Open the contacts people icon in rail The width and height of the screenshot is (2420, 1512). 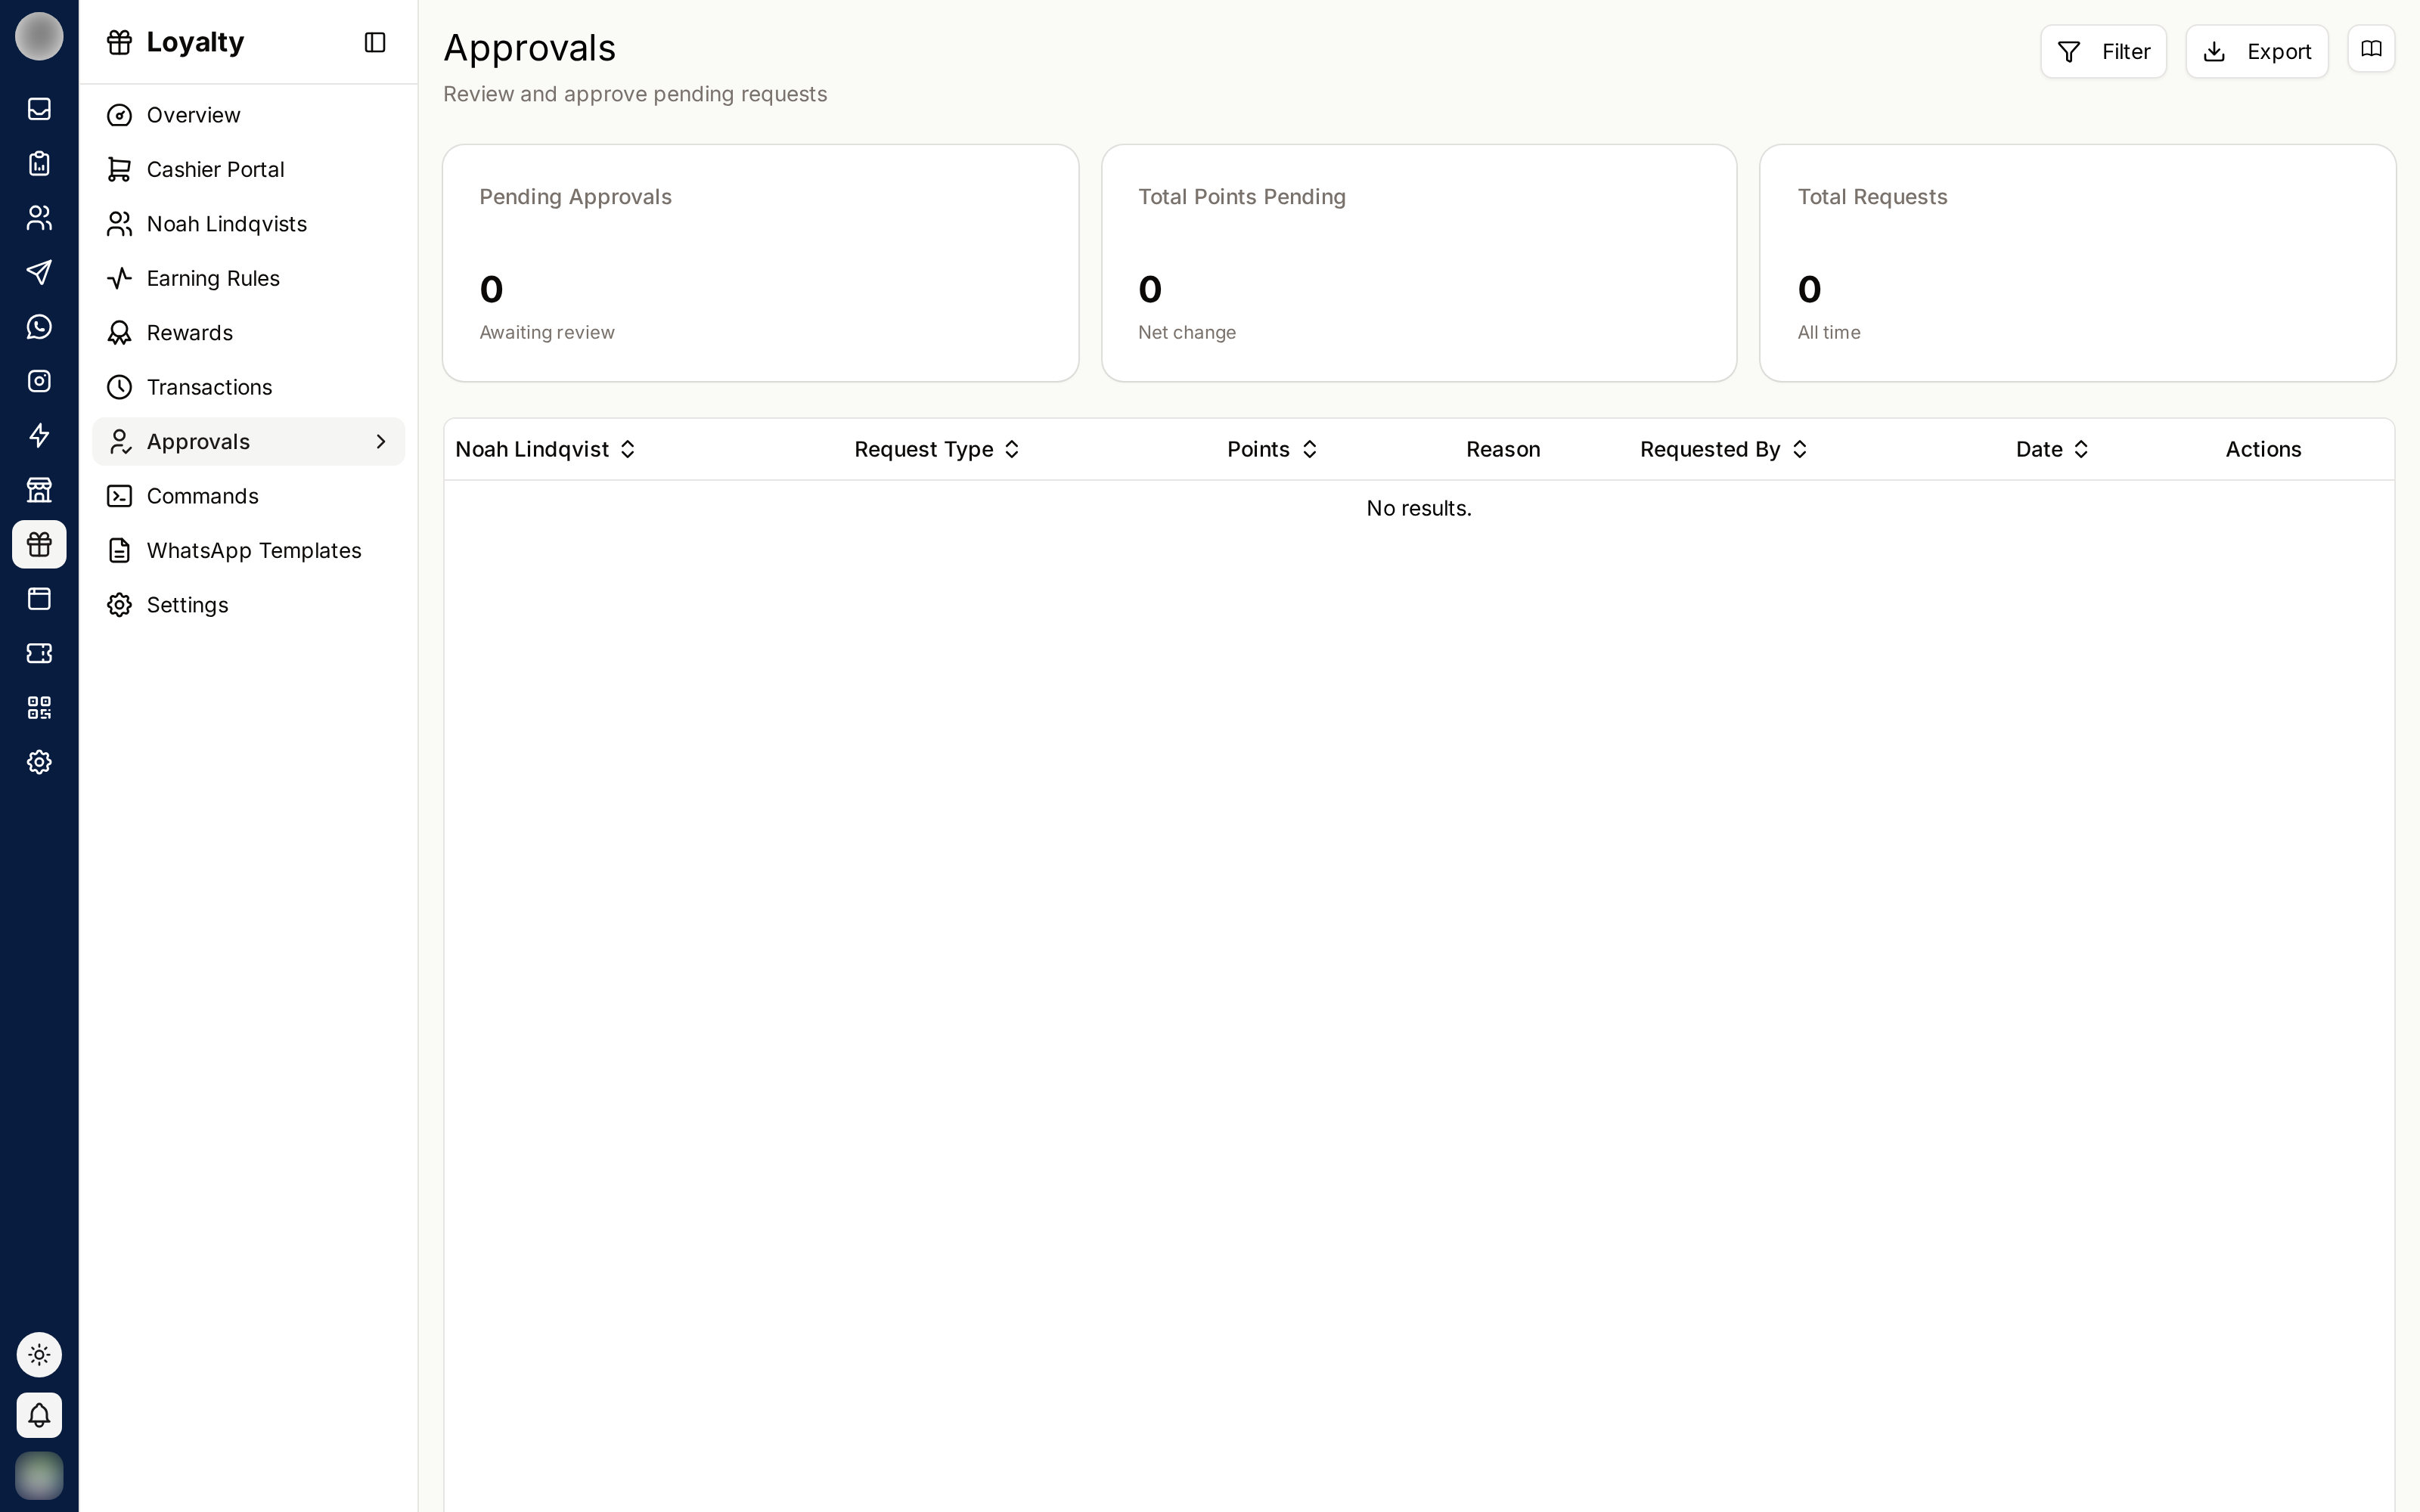[x=39, y=218]
